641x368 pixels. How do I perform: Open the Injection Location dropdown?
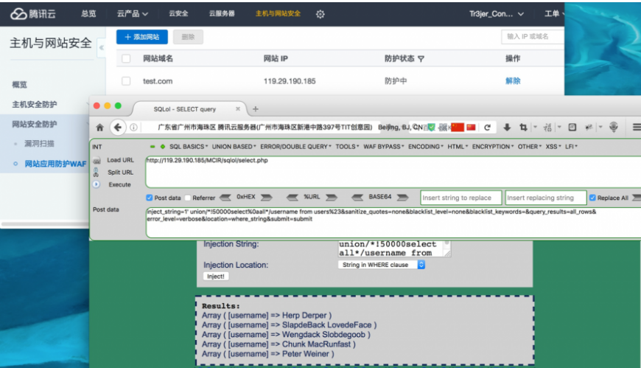click(382, 265)
